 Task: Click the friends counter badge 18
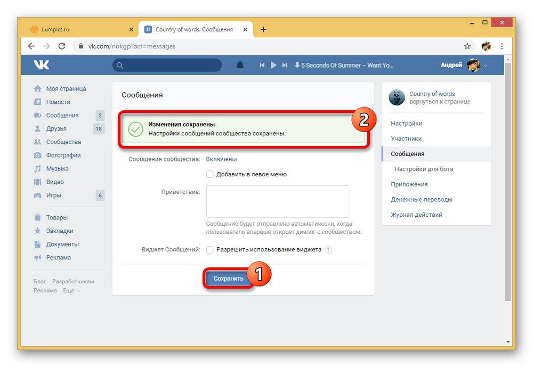99,129
